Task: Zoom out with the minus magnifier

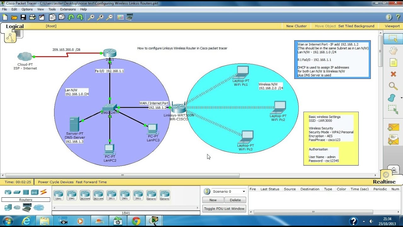Action: tap(110, 17)
